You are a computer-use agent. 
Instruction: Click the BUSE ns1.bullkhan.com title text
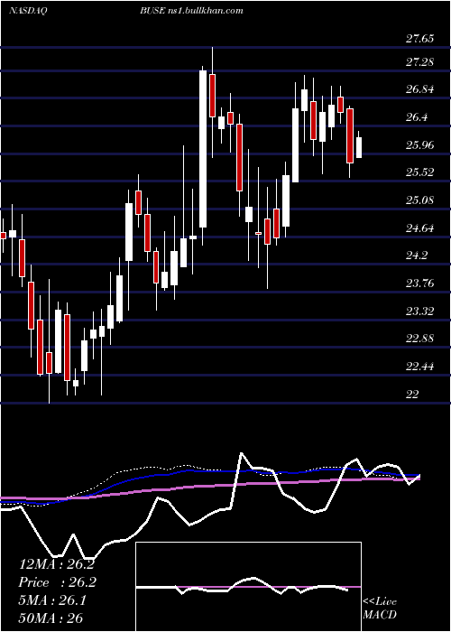point(191,11)
